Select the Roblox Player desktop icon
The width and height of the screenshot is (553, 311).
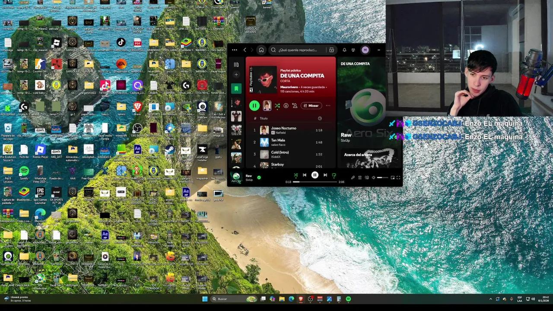click(x=40, y=151)
